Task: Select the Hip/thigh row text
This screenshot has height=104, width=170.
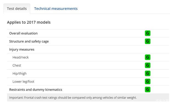Action: tap(19, 73)
